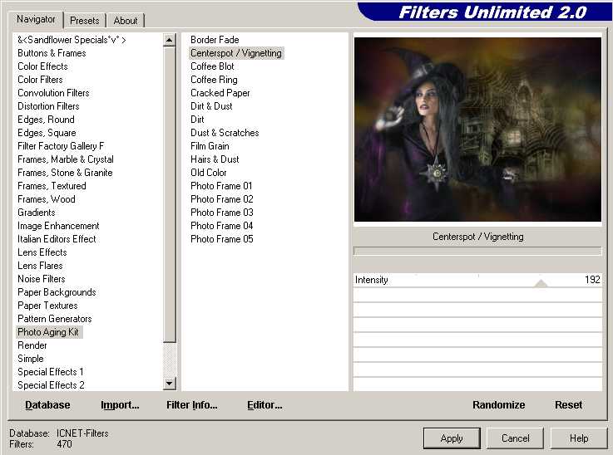Open Help
The width and height of the screenshot is (613, 455).
pyautogui.click(x=579, y=438)
